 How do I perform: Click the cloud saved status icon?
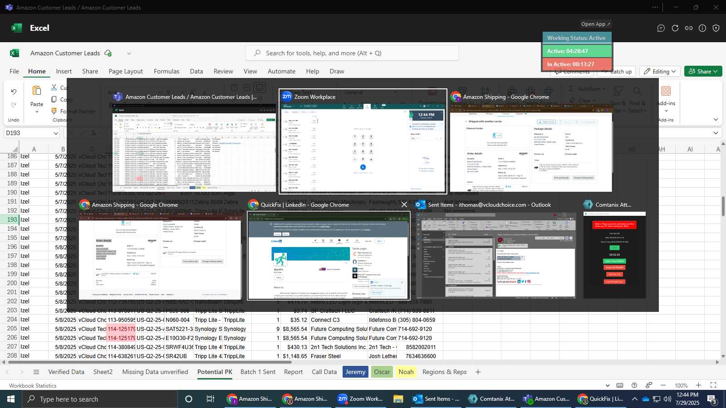tap(108, 53)
